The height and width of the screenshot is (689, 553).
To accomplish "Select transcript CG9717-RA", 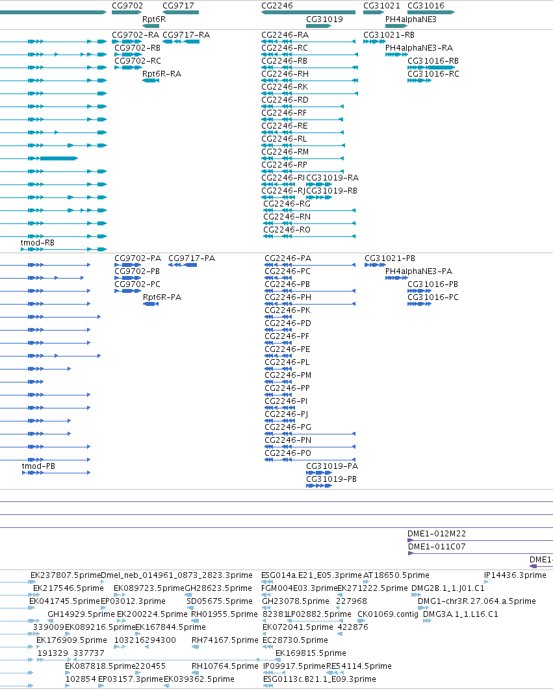I will pos(186,34).
